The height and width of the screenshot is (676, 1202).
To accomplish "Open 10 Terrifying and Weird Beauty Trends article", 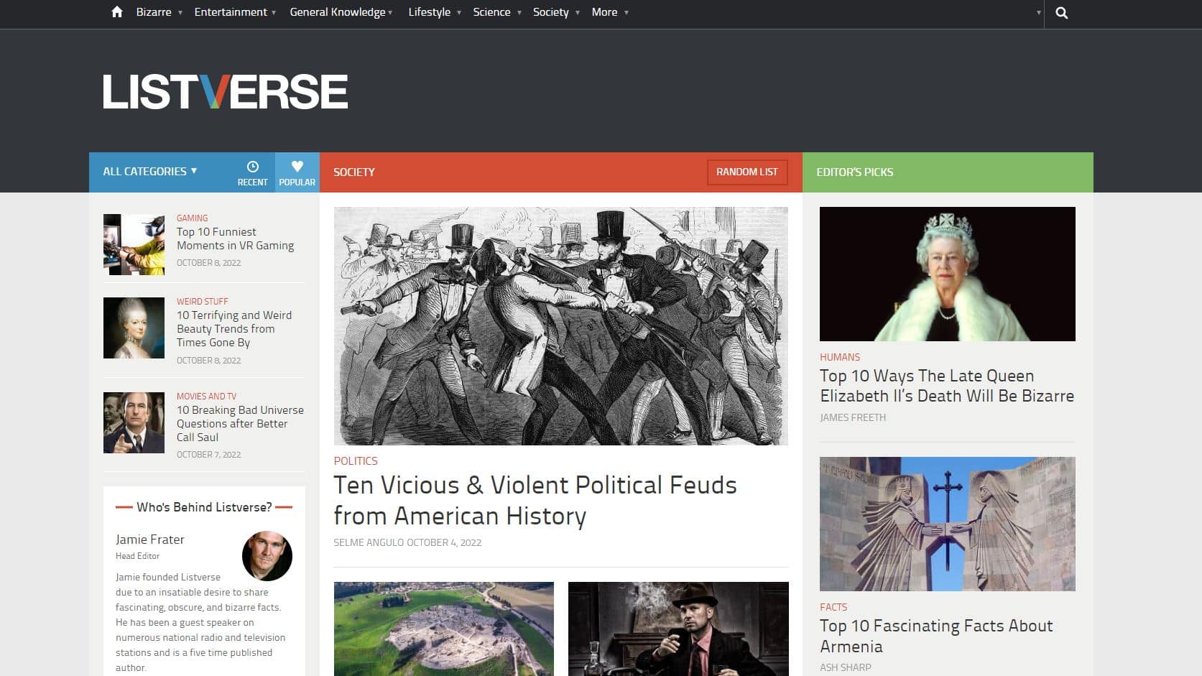I will pyautogui.click(x=234, y=329).
